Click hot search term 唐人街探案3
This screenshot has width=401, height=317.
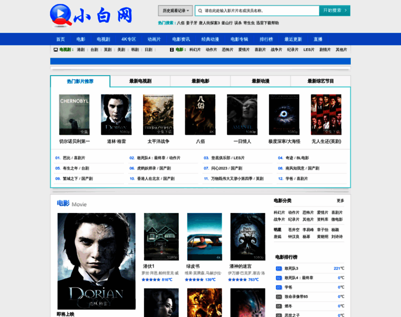[x=209, y=23]
